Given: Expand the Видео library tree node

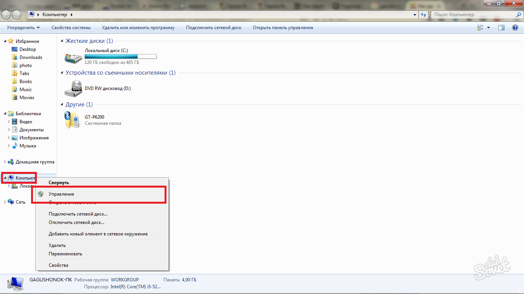Looking at the screenshot, I should (9, 122).
